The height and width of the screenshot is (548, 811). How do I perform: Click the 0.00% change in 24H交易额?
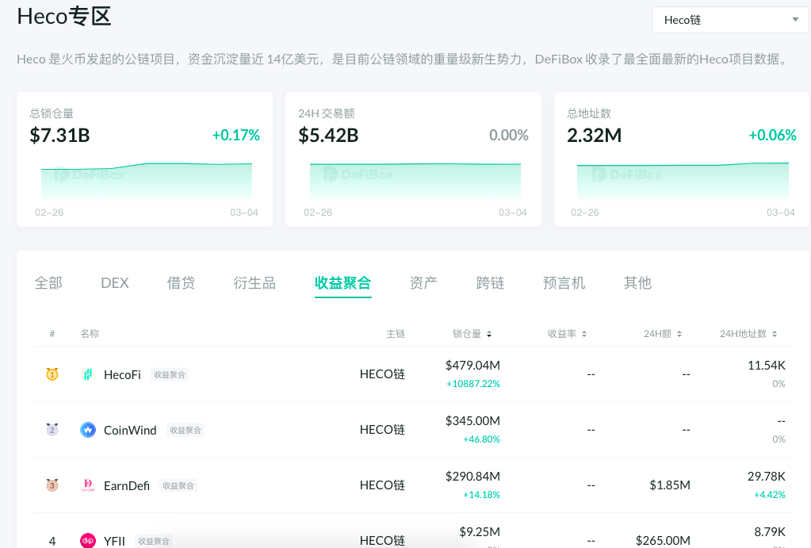pos(508,135)
